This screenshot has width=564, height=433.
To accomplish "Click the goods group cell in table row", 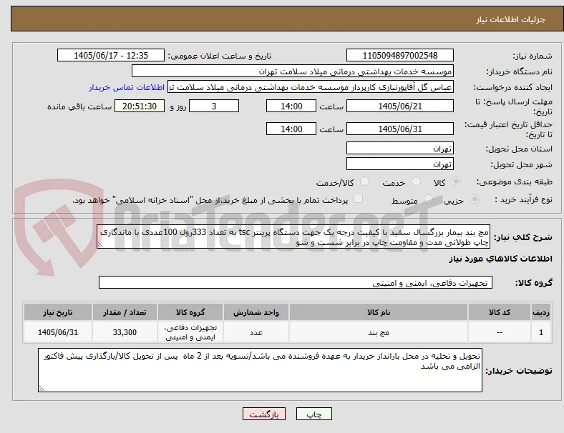I will coord(190,332).
